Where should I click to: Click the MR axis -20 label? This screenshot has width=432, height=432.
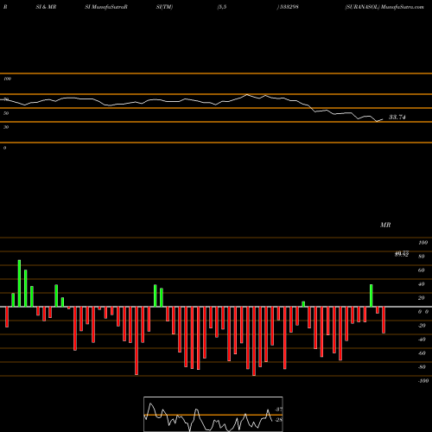click(422, 326)
